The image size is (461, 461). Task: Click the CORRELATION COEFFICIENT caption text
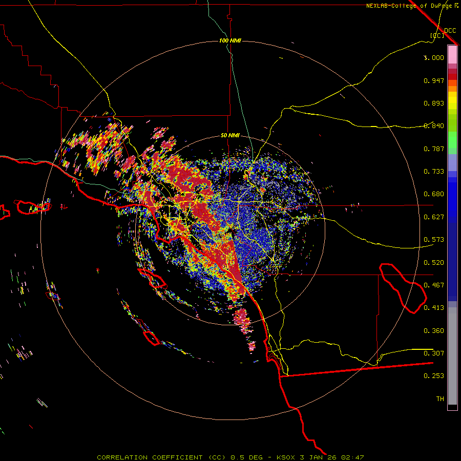click(x=150, y=457)
